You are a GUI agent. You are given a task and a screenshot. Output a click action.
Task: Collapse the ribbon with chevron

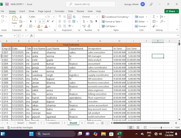pos(177,30)
